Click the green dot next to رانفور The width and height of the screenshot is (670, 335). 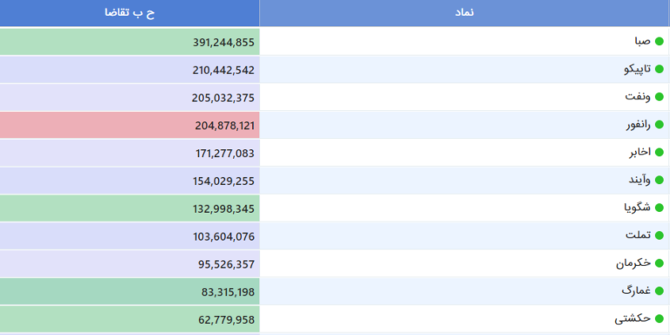coord(660,125)
